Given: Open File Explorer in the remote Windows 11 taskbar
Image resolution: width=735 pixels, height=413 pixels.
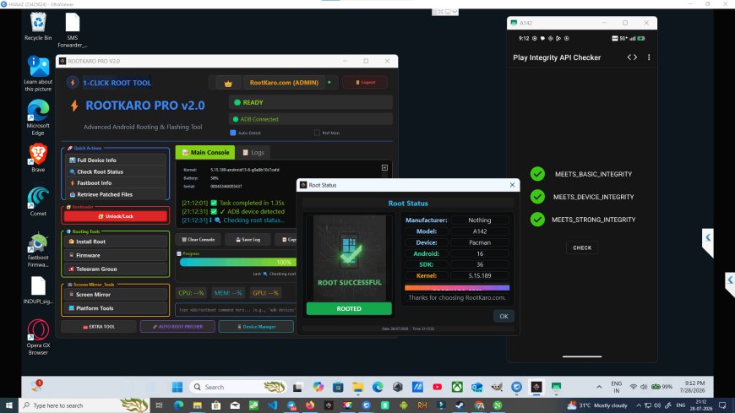Looking at the screenshot, I should [x=357, y=387].
